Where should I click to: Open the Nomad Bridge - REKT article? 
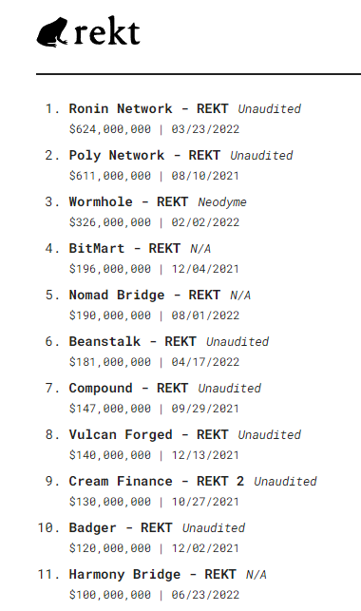[x=144, y=295]
